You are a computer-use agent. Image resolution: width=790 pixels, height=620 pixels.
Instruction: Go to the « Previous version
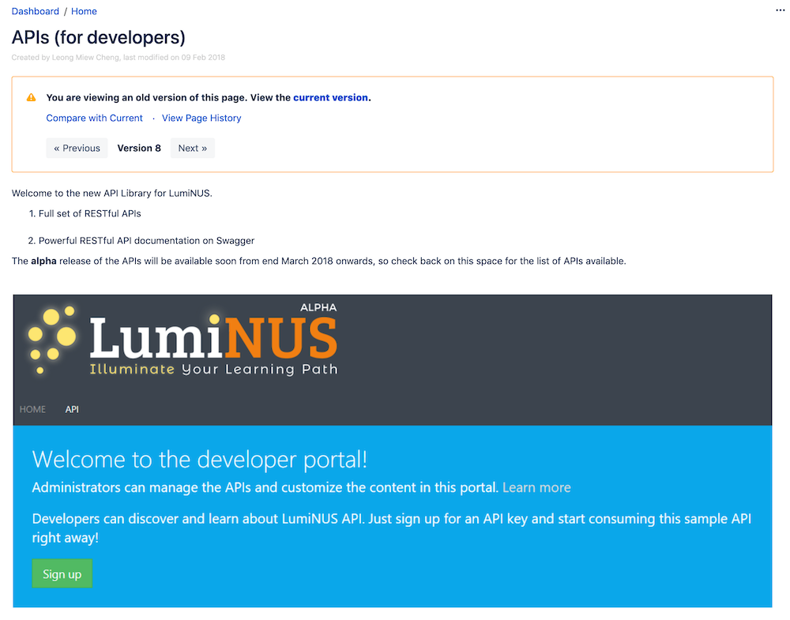click(x=77, y=148)
